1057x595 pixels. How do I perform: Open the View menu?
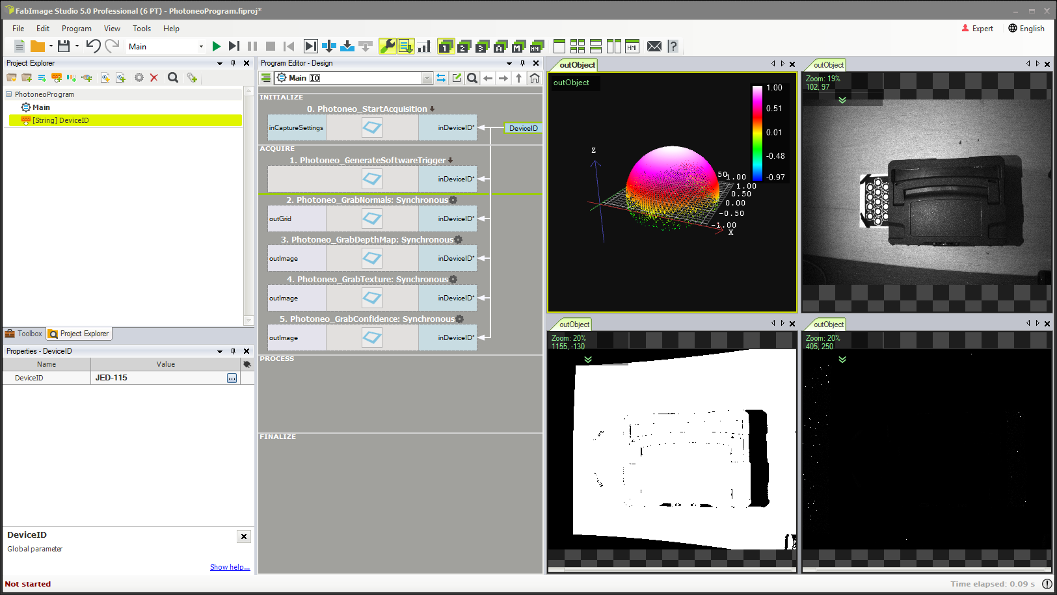pos(112,29)
